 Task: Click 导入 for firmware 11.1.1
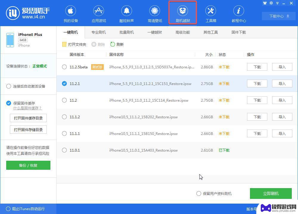click(282, 133)
